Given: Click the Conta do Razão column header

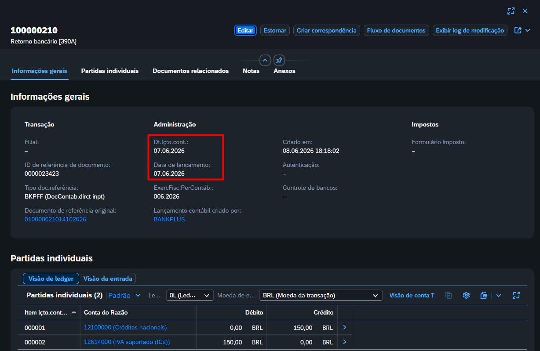Looking at the screenshot, I should click(x=138, y=312).
